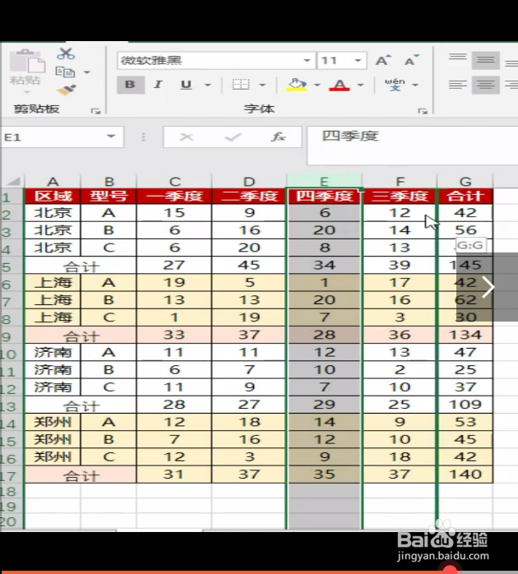518x574 pixels.
Task: Toggle Italic formatting
Action: pos(158,85)
